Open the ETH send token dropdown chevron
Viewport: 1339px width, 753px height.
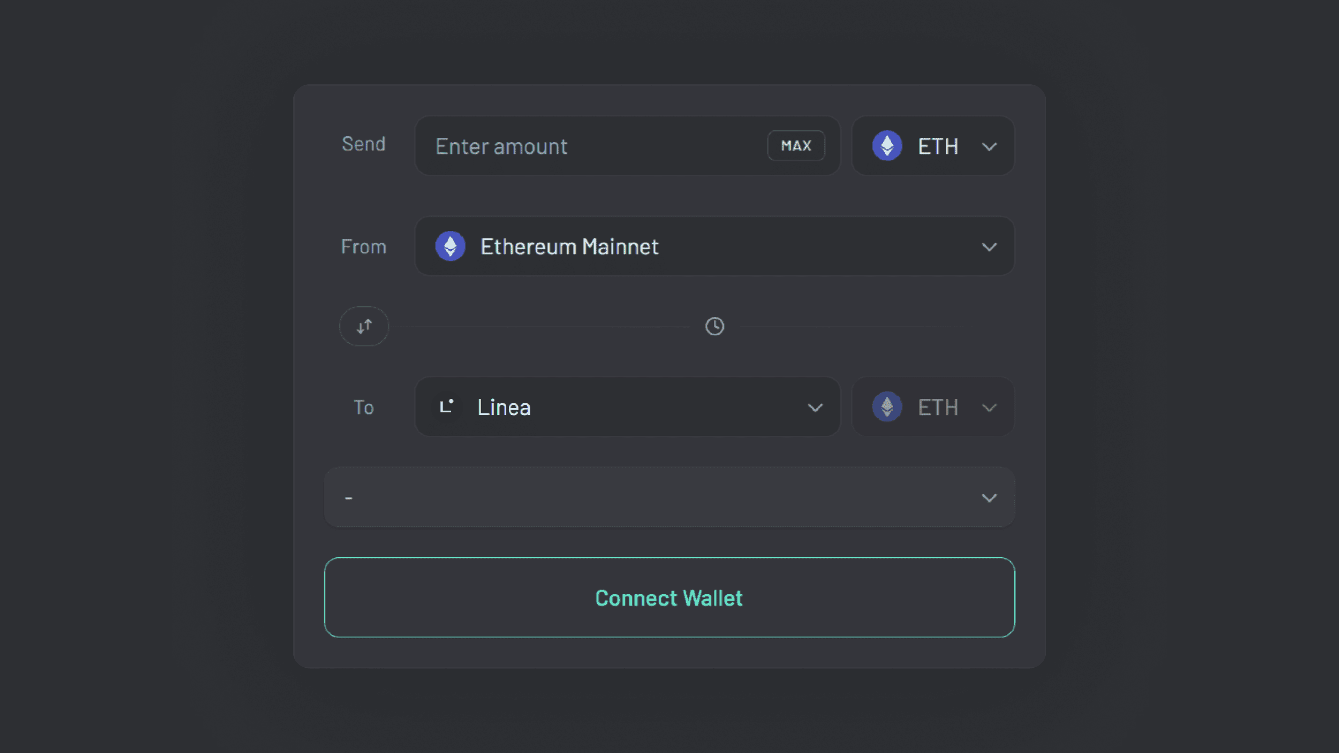pos(989,146)
